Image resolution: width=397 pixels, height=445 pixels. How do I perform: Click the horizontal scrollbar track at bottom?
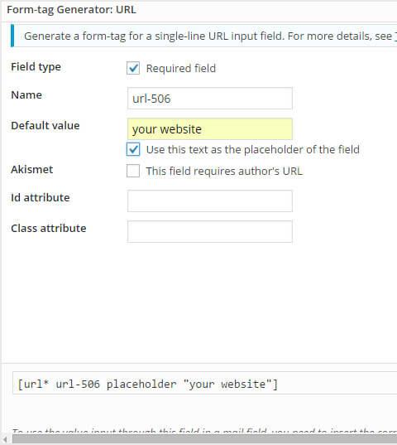click(204, 439)
